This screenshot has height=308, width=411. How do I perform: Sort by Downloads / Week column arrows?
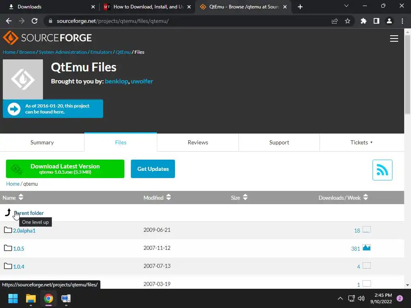click(366, 197)
